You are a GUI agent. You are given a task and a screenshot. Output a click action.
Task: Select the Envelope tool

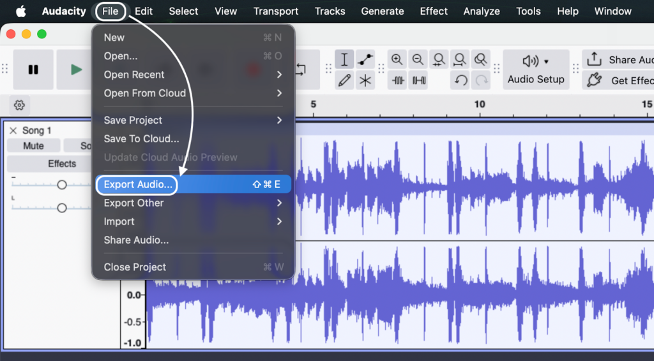click(365, 60)
